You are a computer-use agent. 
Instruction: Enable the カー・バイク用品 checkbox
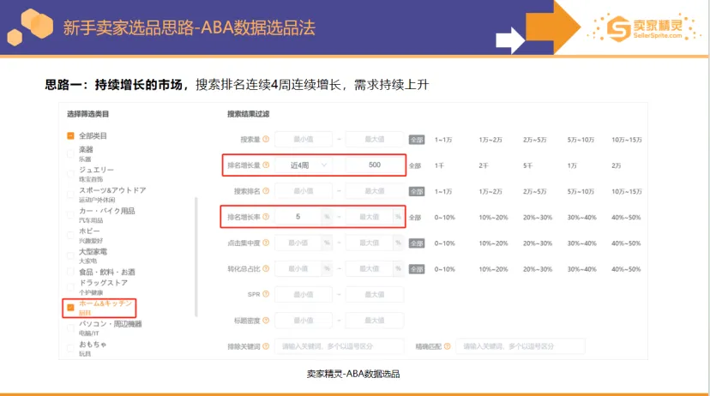click(70, 214)
